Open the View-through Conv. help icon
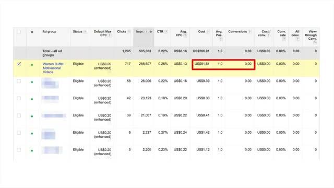 (x=315, y=43)
